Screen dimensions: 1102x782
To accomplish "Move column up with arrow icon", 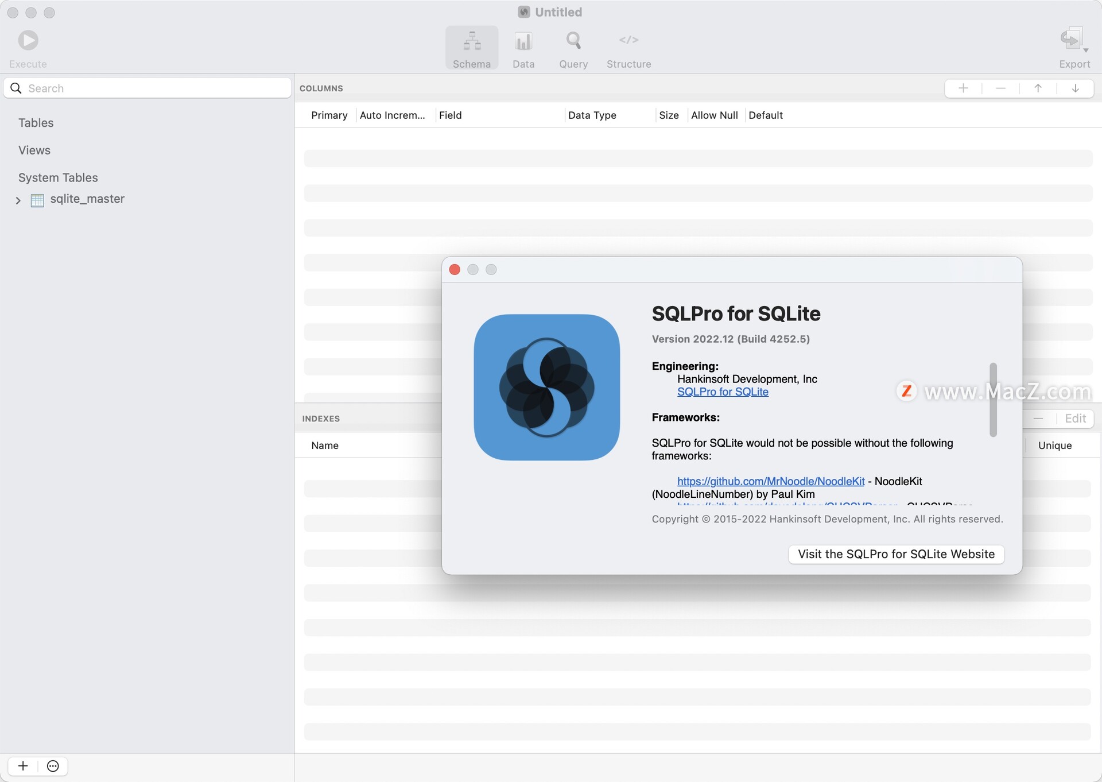I will point(1038,88).
